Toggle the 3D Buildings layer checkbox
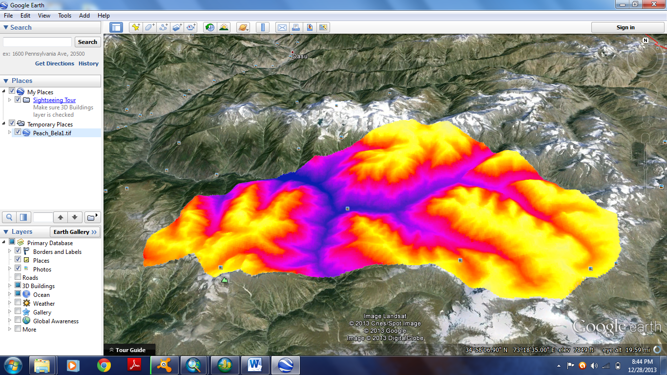The width and height of the screenshot is (667, 375). 18,285
